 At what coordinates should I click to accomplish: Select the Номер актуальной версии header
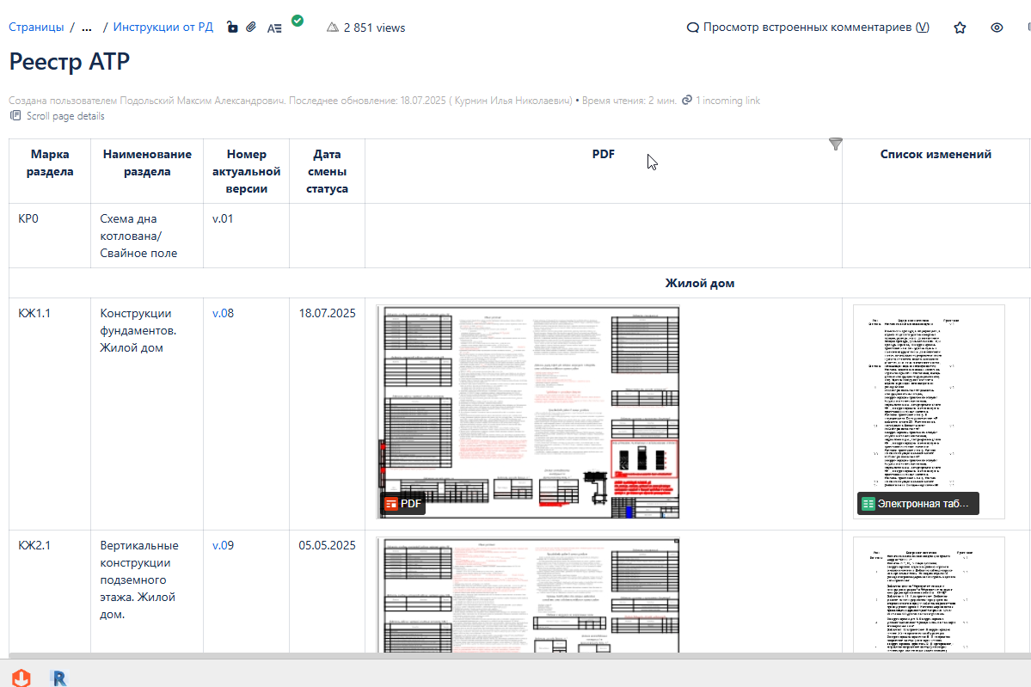(247, 171)
